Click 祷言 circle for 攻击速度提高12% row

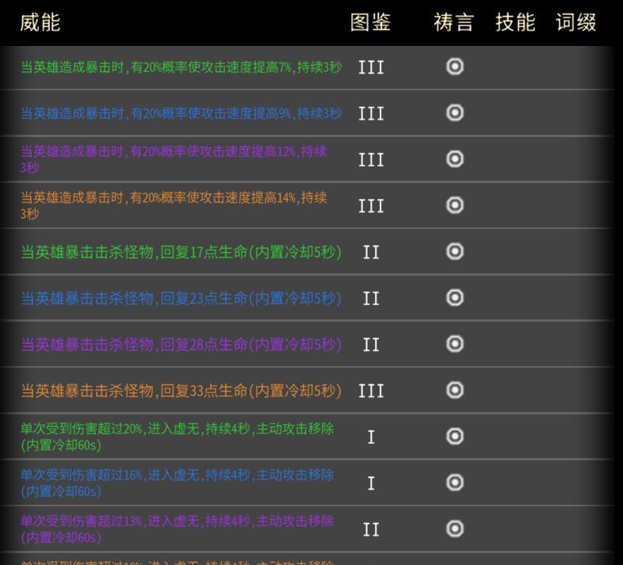pos(455,159)
